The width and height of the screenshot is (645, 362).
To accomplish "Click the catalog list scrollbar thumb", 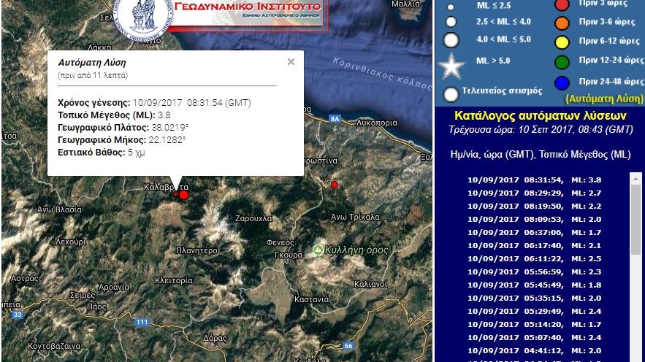I will pyautogui.click(x=635, y=219).
